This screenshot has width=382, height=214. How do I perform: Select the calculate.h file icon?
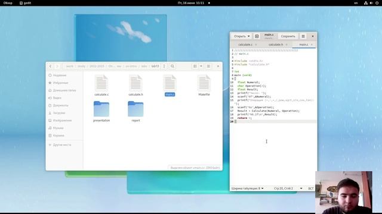(x=135, y=85)
